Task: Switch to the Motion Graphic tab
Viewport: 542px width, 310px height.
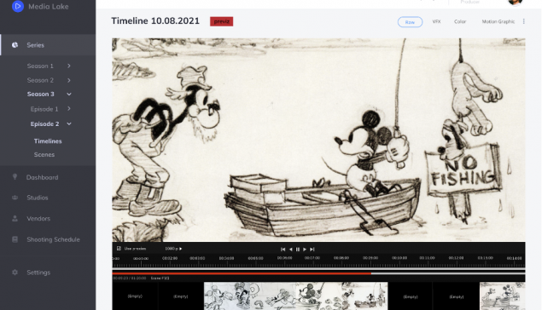Action: [498, 21]
